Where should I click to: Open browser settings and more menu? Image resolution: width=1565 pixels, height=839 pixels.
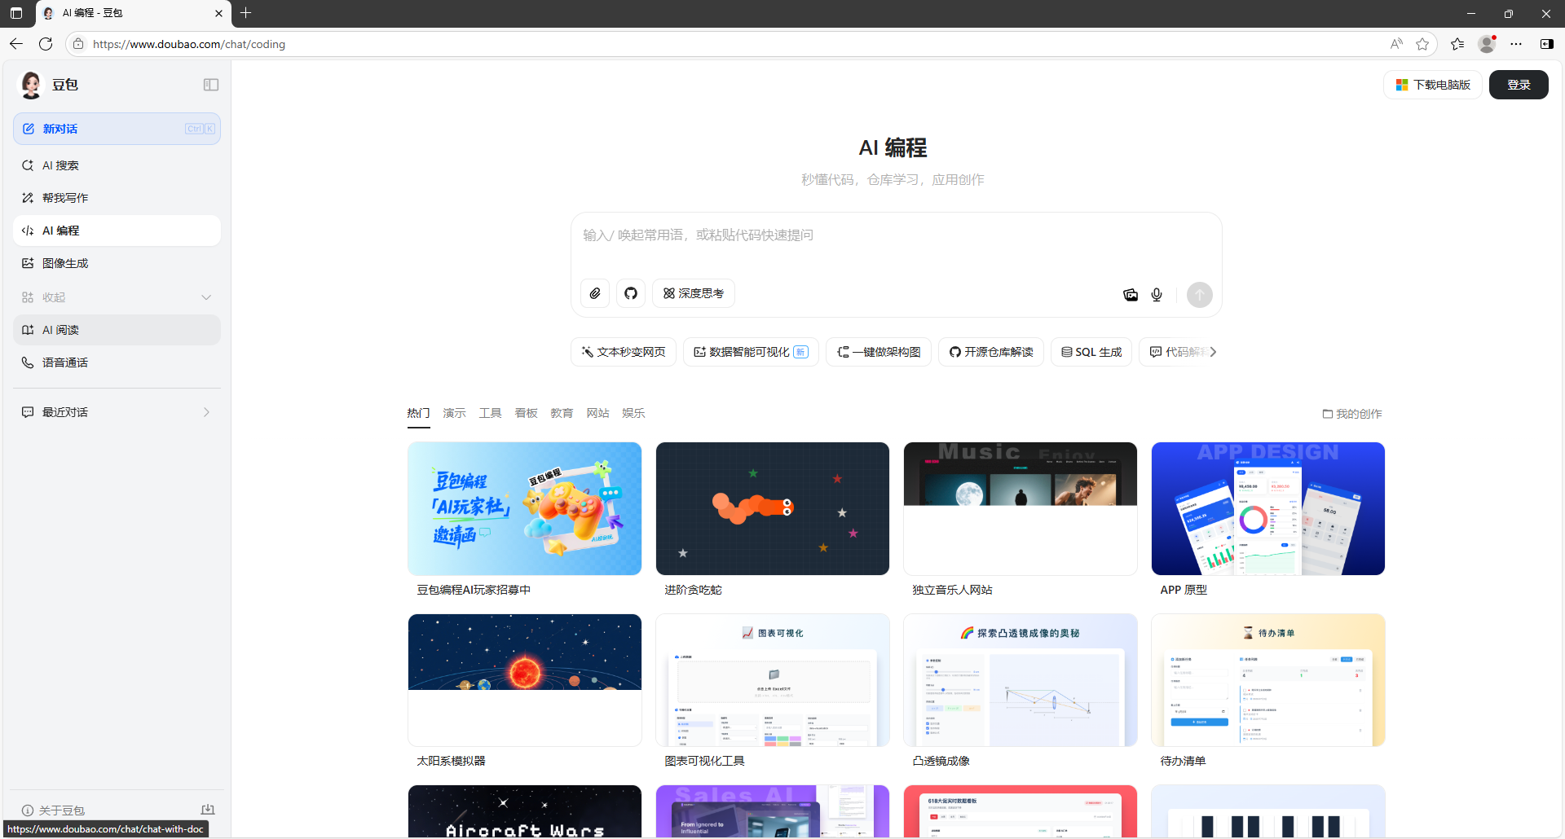click(x=1516, y=44)
